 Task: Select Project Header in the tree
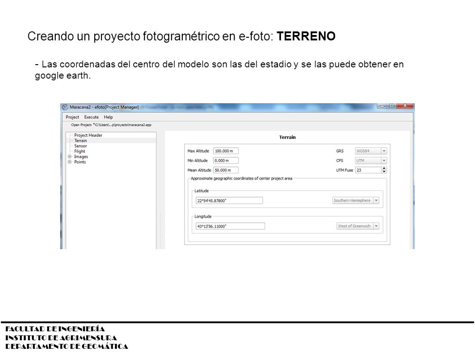pyautogui.click(x=88, y=136)
